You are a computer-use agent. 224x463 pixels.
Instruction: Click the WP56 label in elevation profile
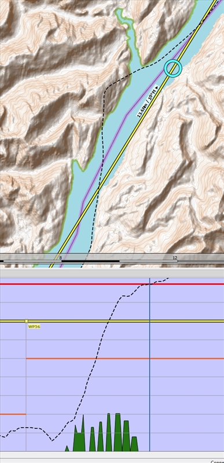click(34, 327)
